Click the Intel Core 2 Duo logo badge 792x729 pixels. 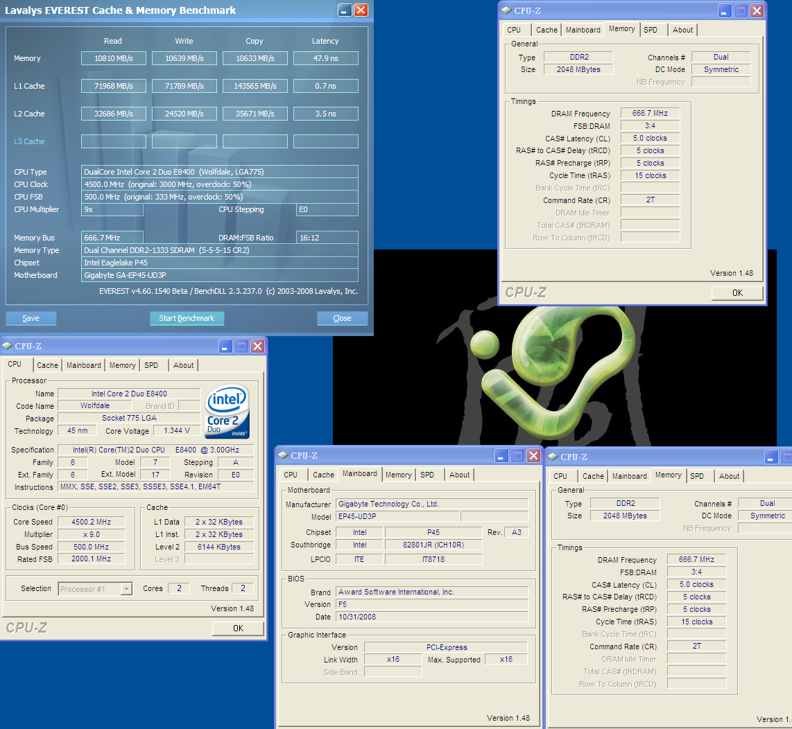coord(227,412)
